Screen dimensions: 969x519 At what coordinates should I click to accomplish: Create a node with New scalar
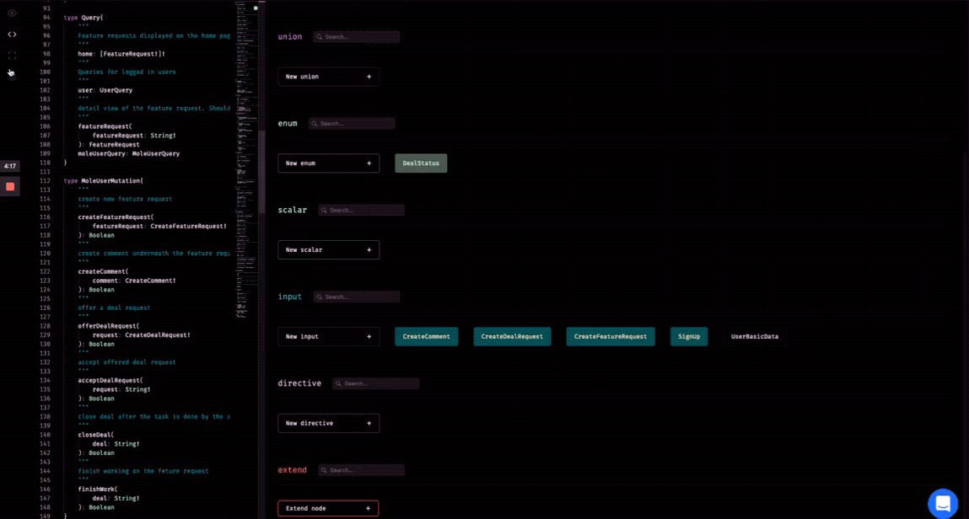click(329, 250)
